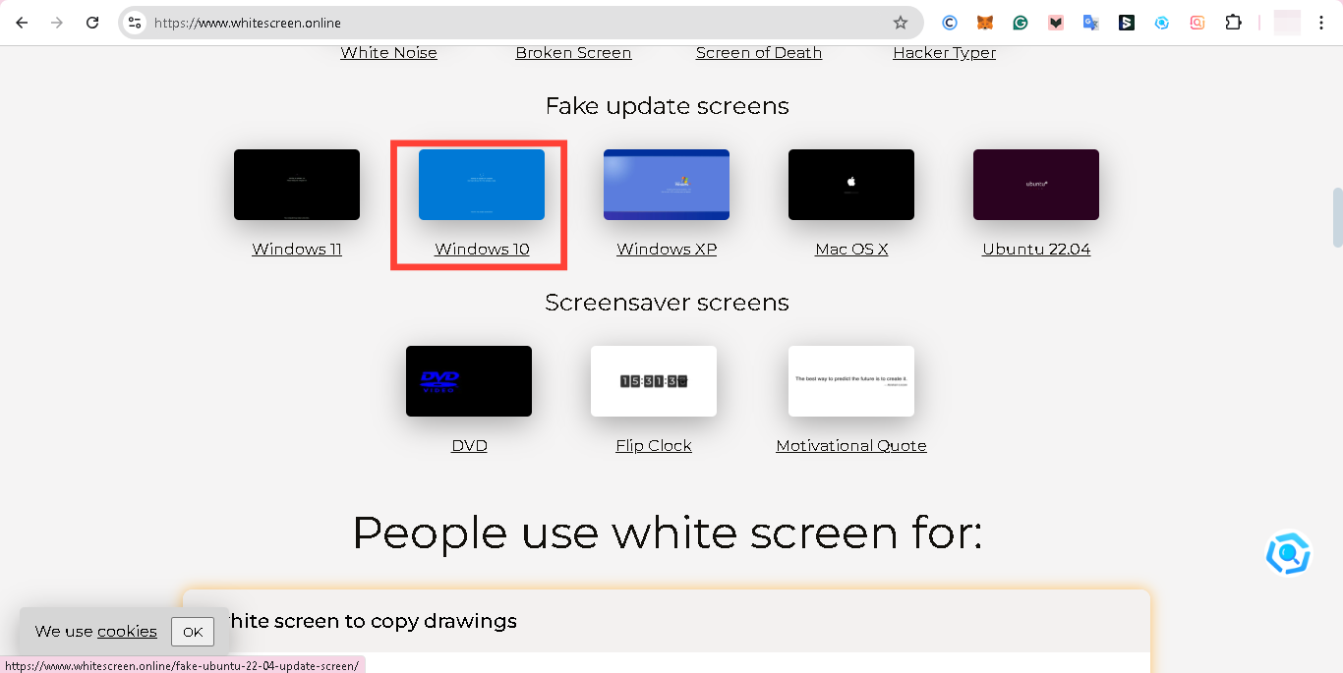This screenshot has height=673, width=1343.
Task: Reload the page using the refresh icon
Action: [93, 22]
